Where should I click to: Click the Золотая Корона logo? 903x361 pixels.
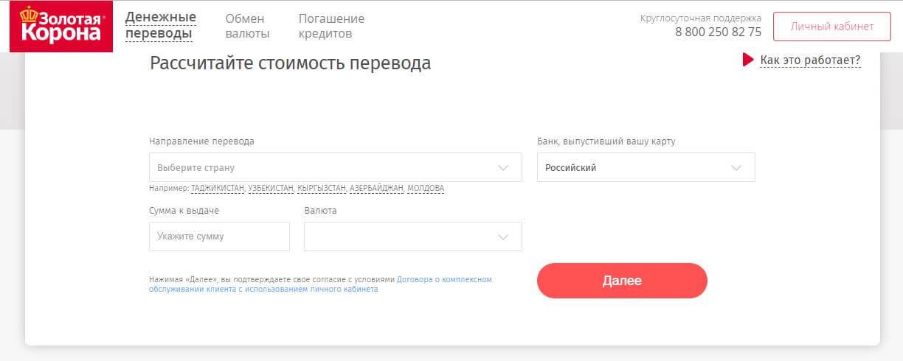coord(61,26)
